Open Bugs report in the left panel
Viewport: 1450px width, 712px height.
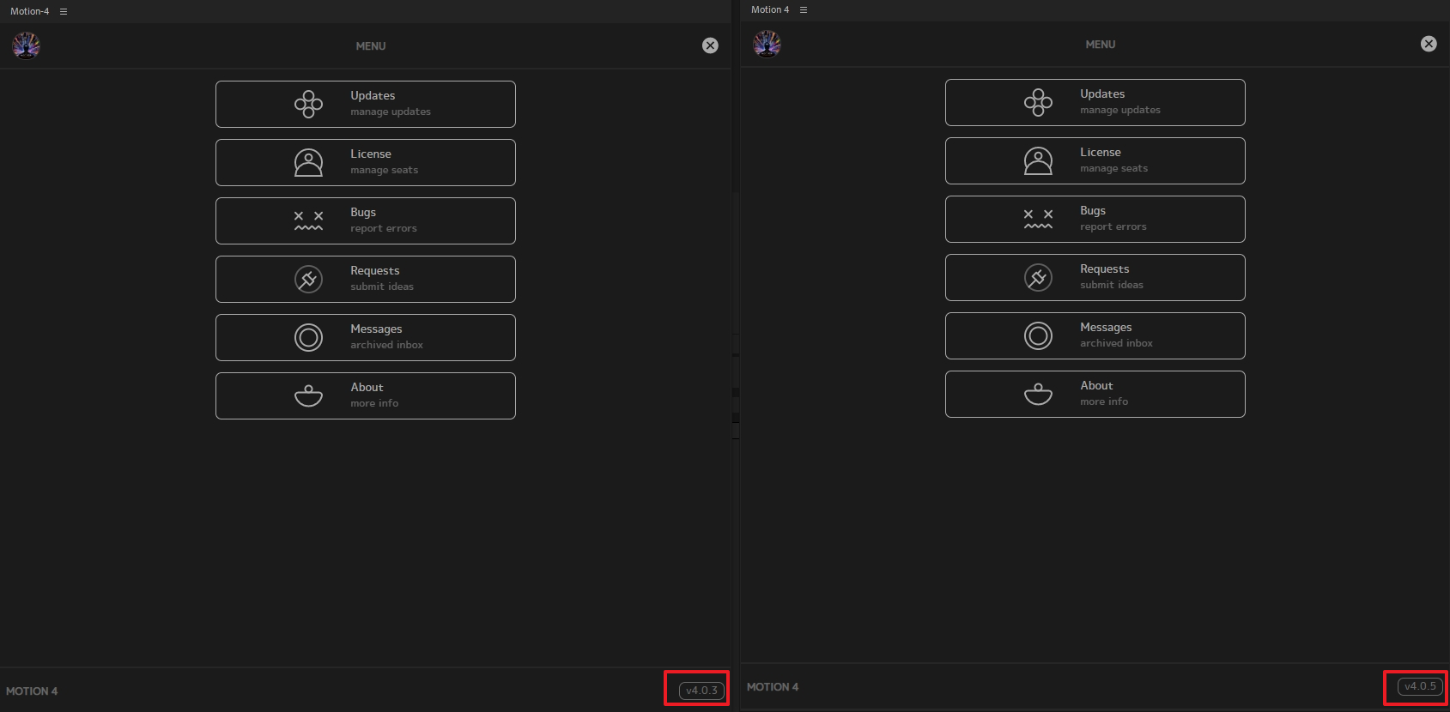(365, 220)
